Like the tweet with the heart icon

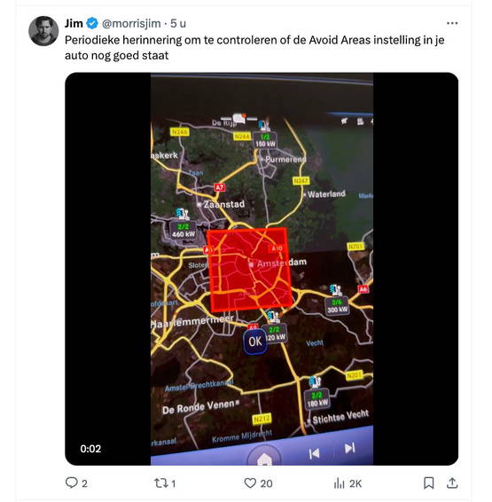click(250, 482)
